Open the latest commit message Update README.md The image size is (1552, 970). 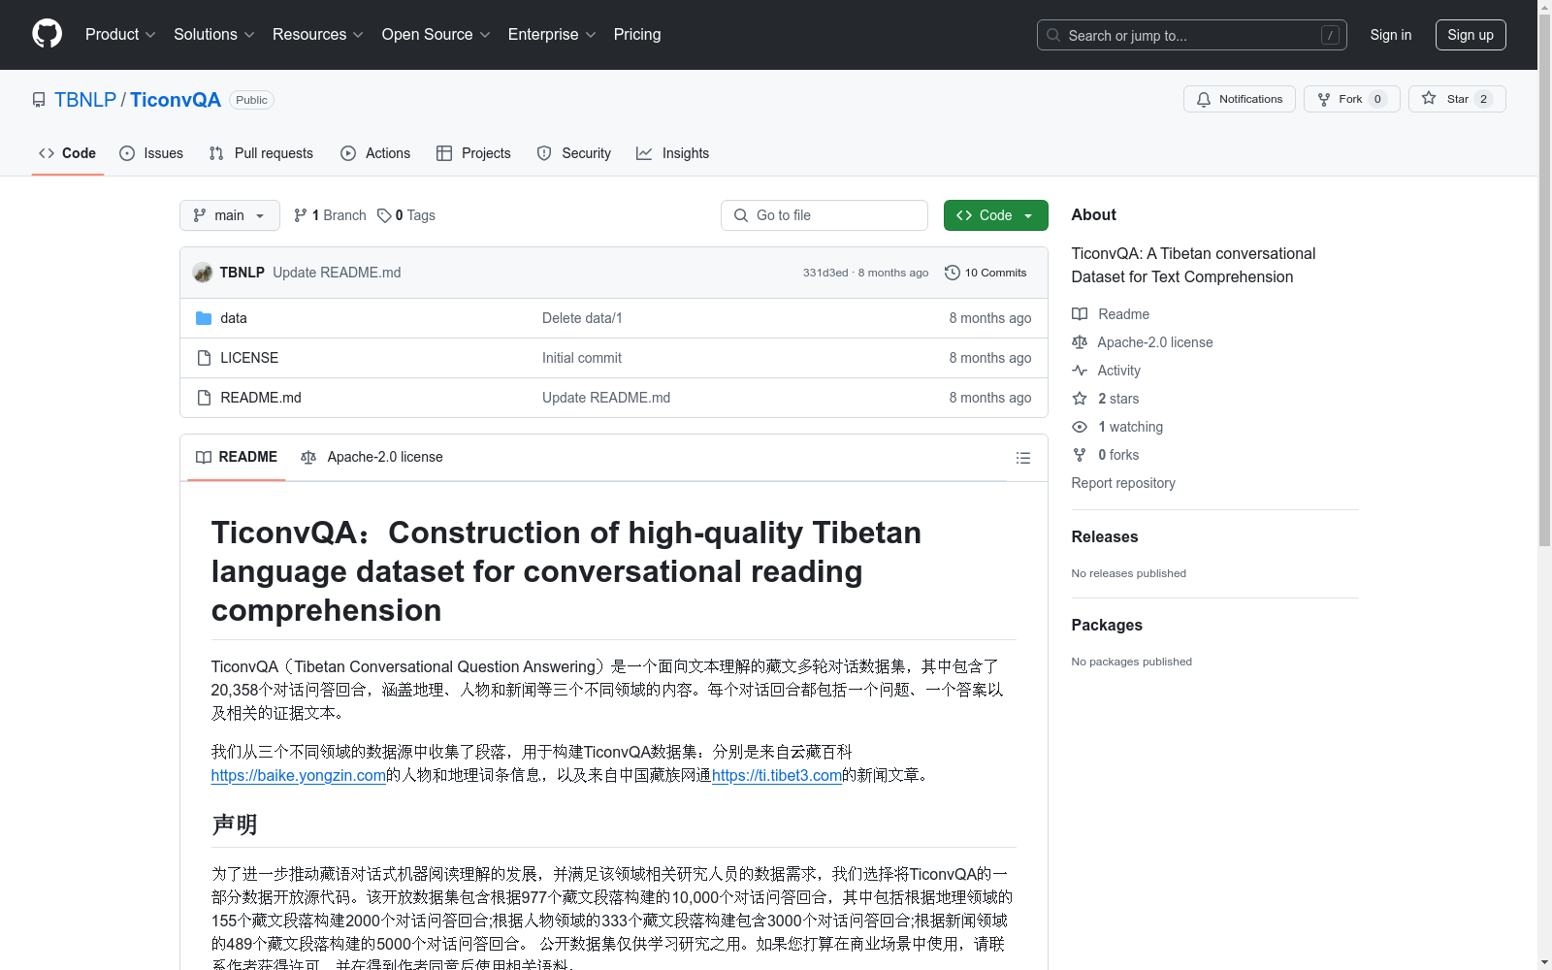click(337, 273)
